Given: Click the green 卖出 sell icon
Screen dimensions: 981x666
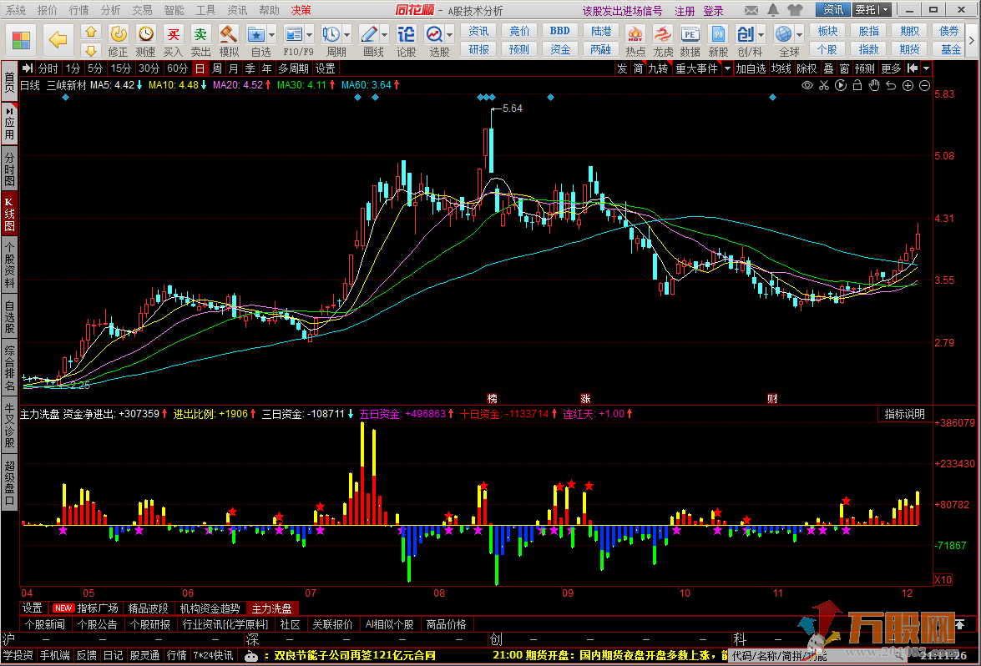Looking at the screenshot, I should point(200,34).
